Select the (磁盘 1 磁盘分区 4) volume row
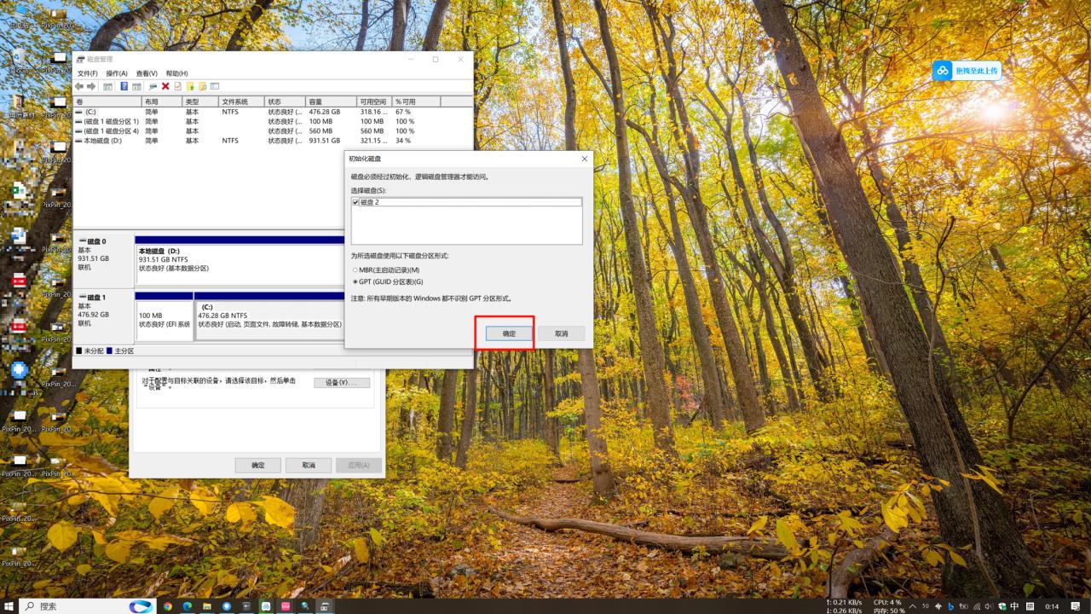 pyautogui.click(x=273, y=131)
